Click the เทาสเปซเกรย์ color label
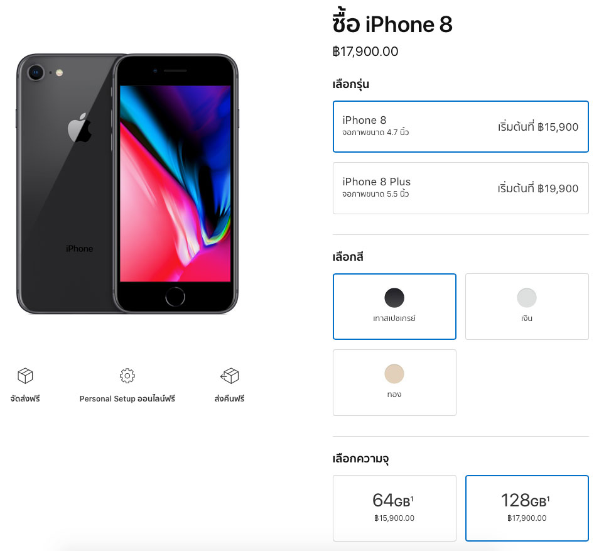The width and height of the screenshot is (594, 551). 394,319
